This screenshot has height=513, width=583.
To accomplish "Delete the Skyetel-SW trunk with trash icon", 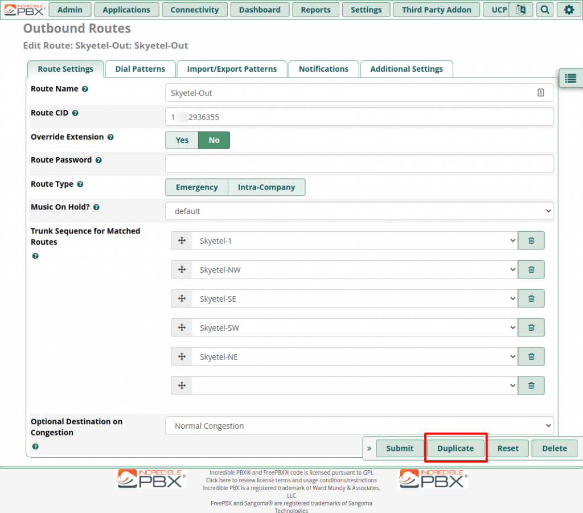I will click(x=531, y=327).
